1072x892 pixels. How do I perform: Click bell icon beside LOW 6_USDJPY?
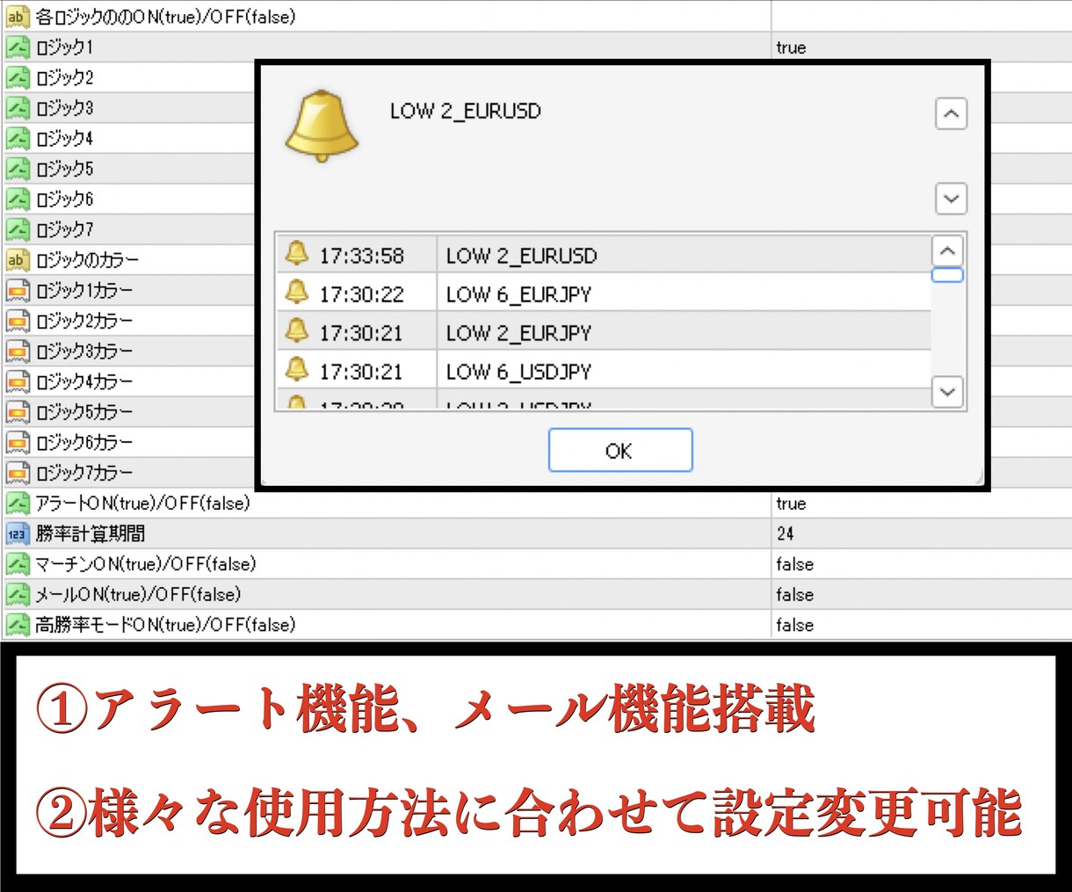pos(297,369)
